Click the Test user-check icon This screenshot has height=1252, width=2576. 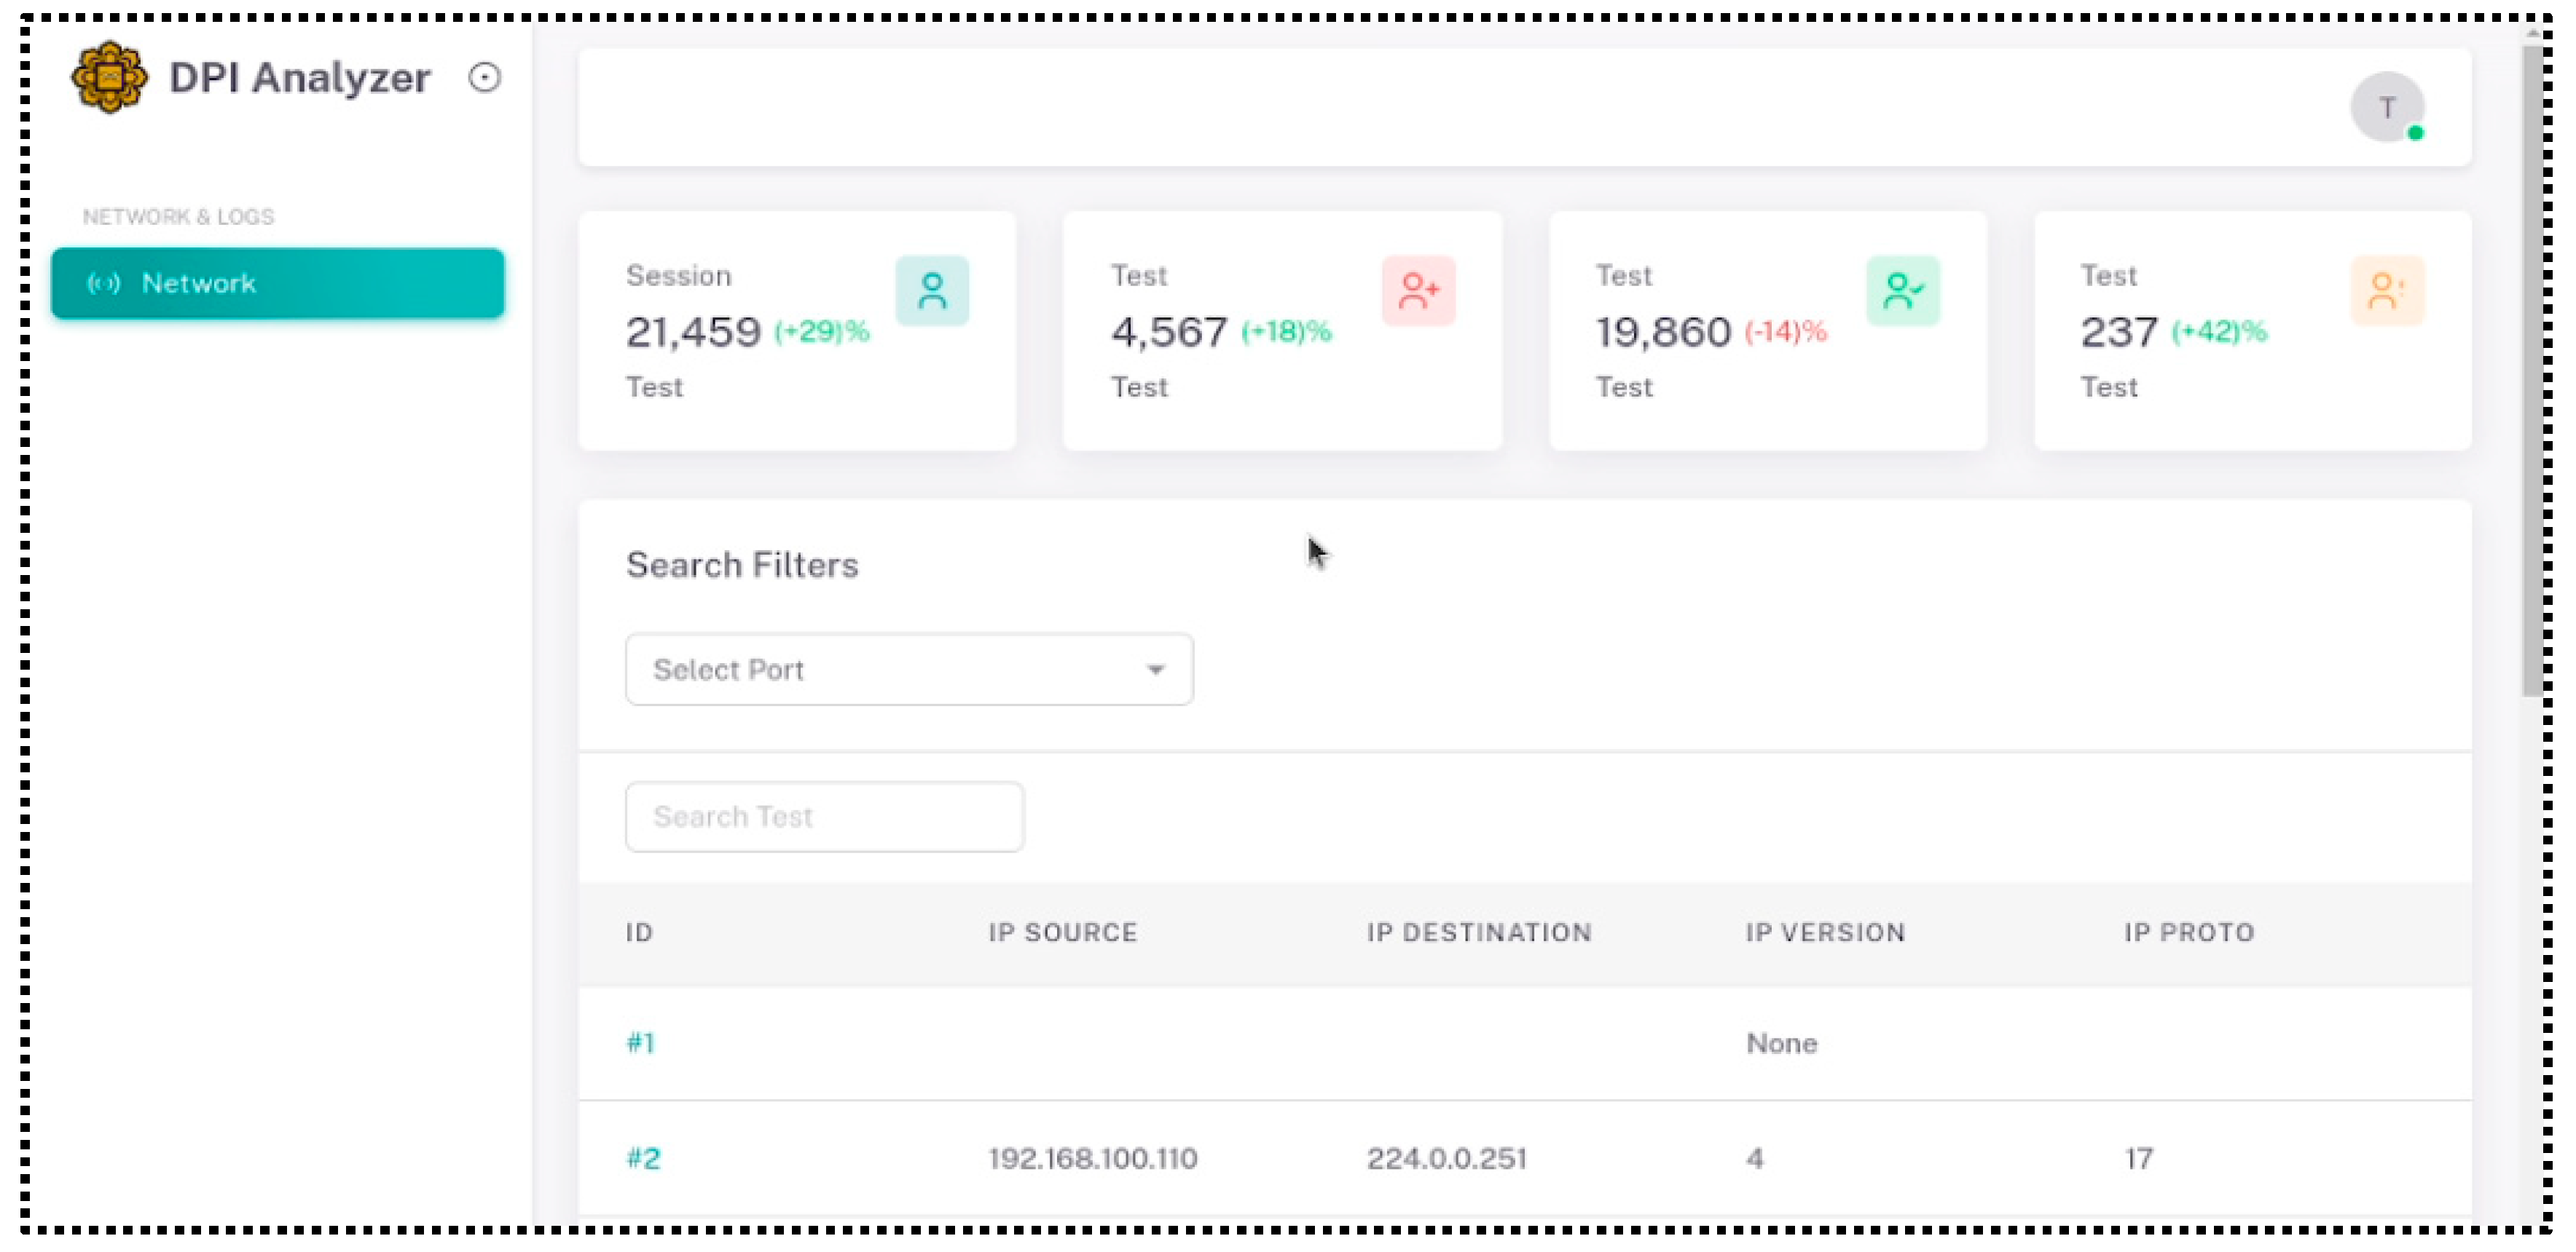[1902, 292]
